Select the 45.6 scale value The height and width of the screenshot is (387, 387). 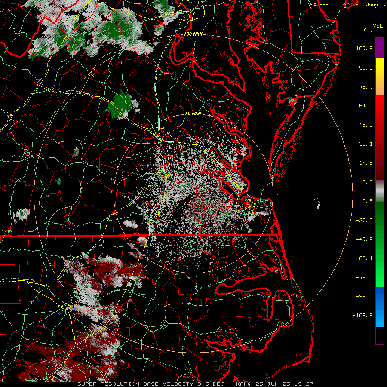click(366, 125)
